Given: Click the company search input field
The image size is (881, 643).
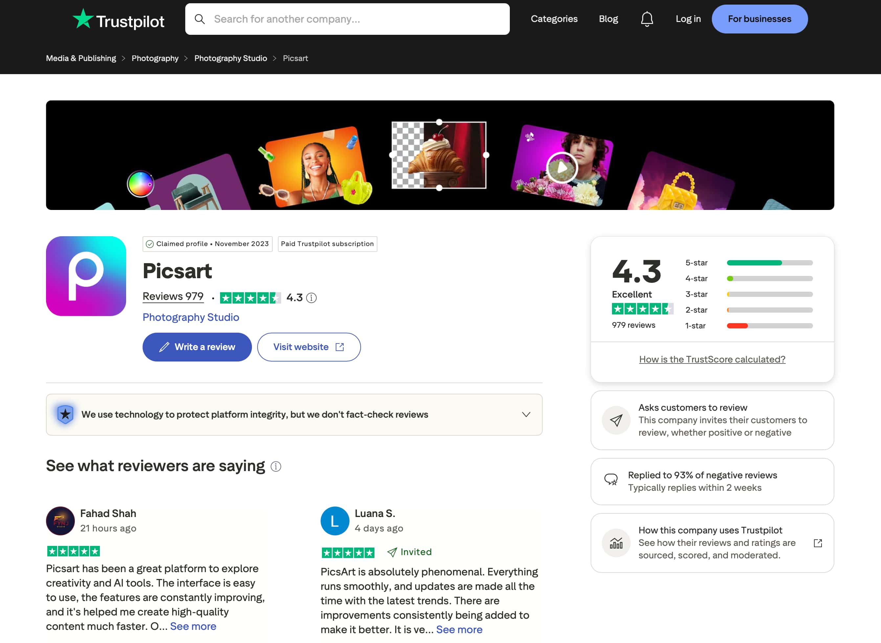Looking at the screenshot, I should pyautogui.click(x=347, y=19).
